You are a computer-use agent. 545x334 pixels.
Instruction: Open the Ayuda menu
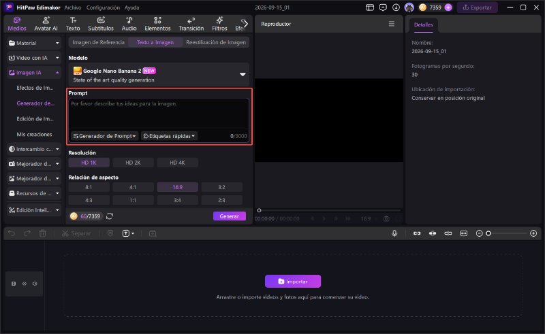[x=131, y=7]
